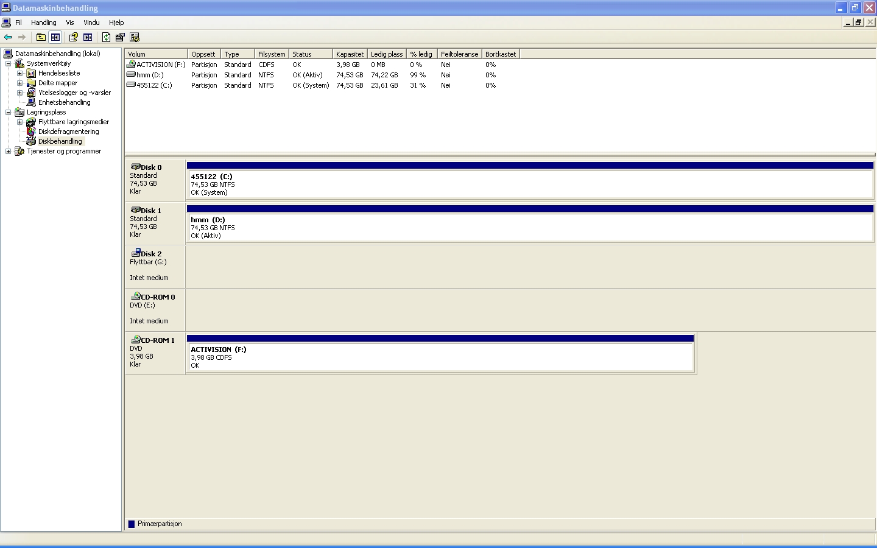This screenshot has width=877, height=548.
Task: Click the Tjenester og programmer icon
Action: 19,151
